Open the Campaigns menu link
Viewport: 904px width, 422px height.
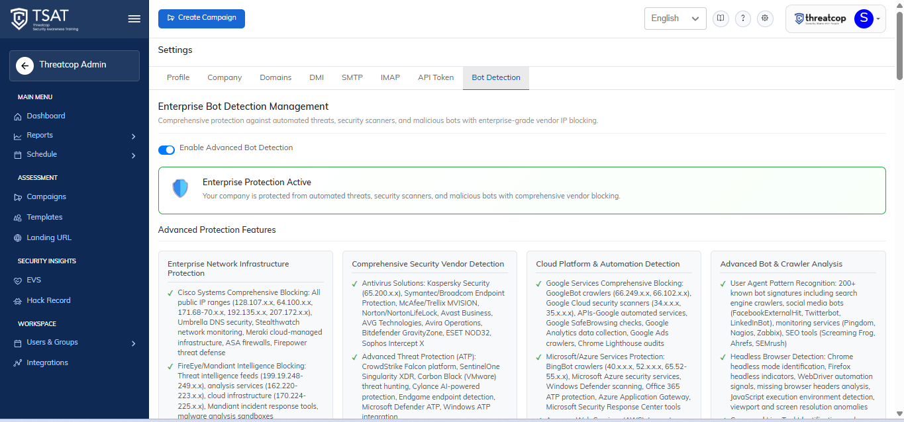(46, 196)
